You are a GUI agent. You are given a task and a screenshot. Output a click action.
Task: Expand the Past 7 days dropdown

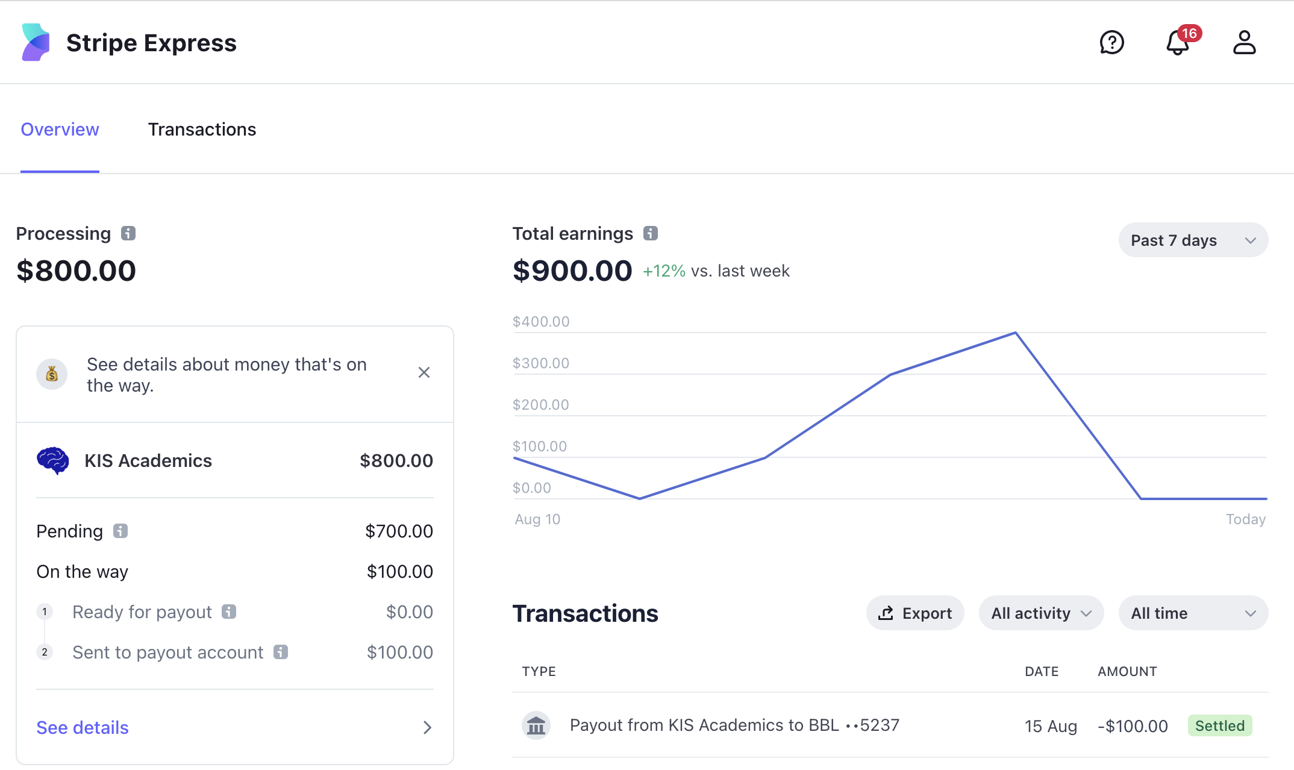click(1193, 240)
